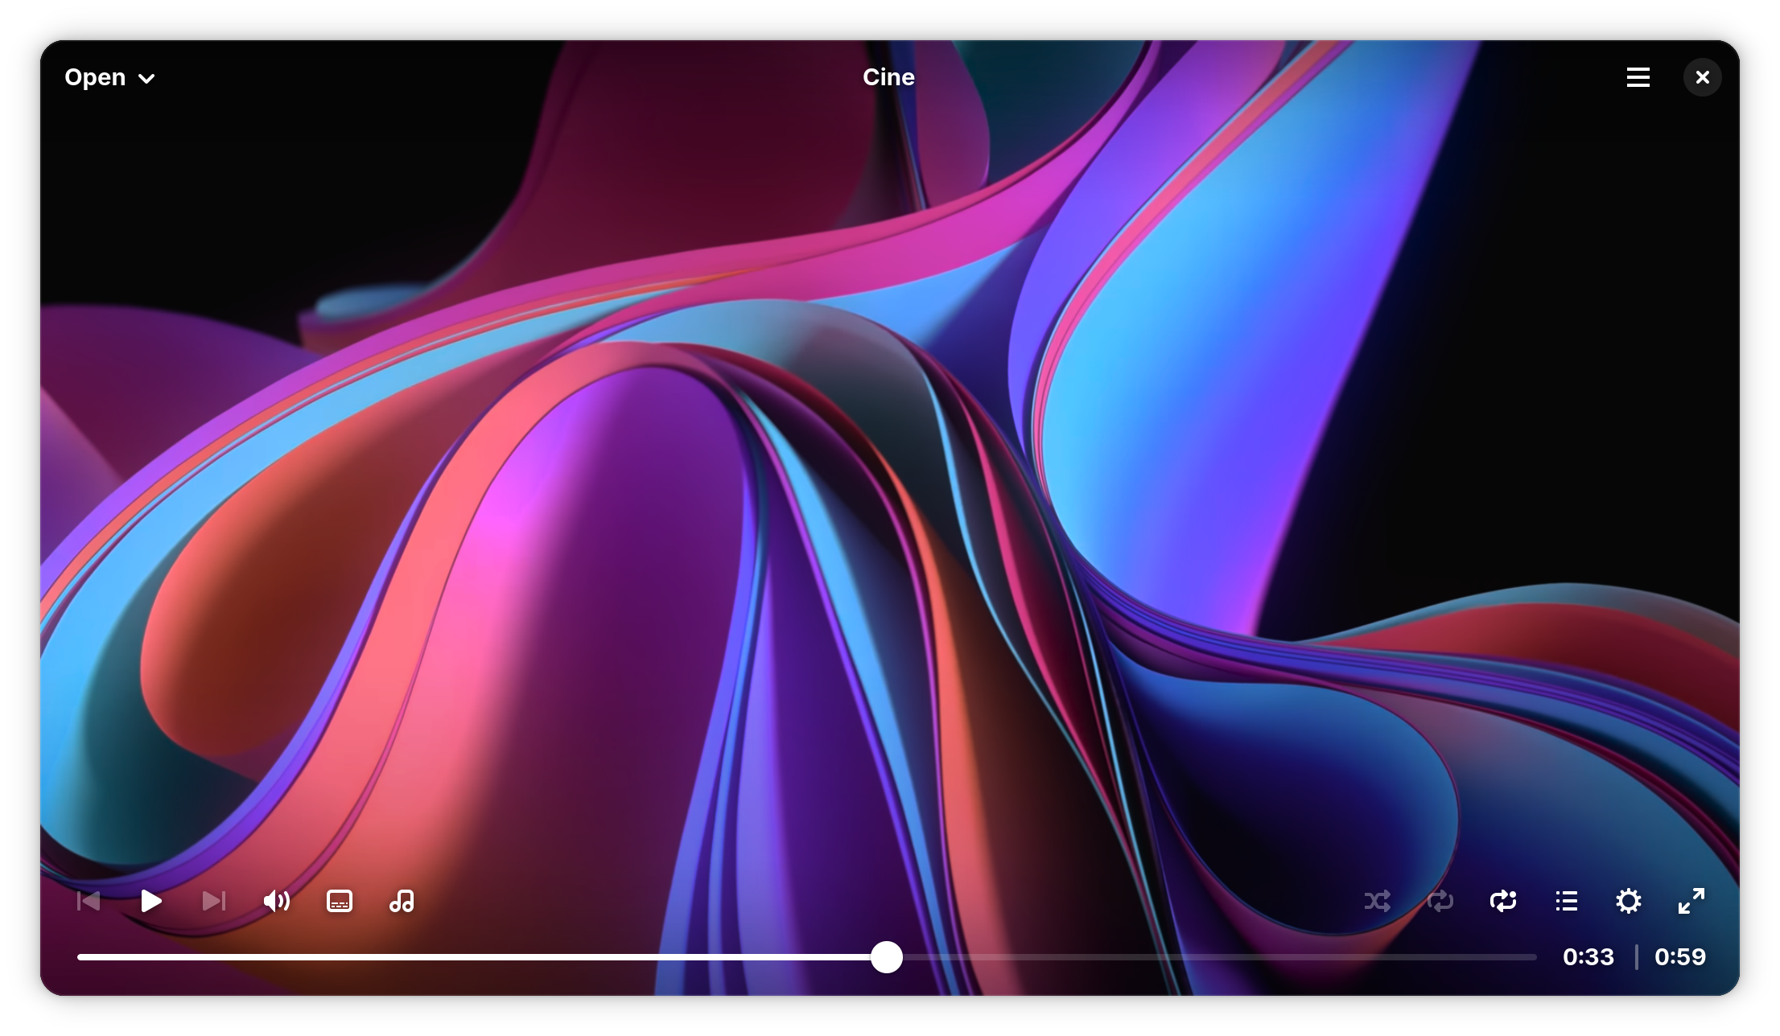Toggle repeat playlist mode
This screenshot has width=1780, height=1036.
tap(1440, 901)
